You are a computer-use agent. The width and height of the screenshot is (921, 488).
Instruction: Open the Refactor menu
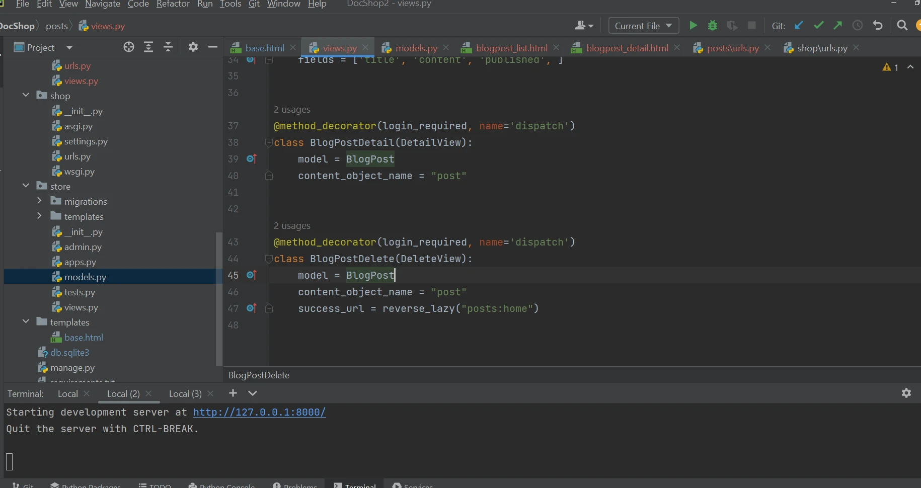(x=173, y=4)
